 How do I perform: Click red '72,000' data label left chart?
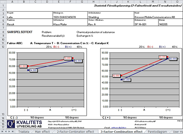[68, 58]
